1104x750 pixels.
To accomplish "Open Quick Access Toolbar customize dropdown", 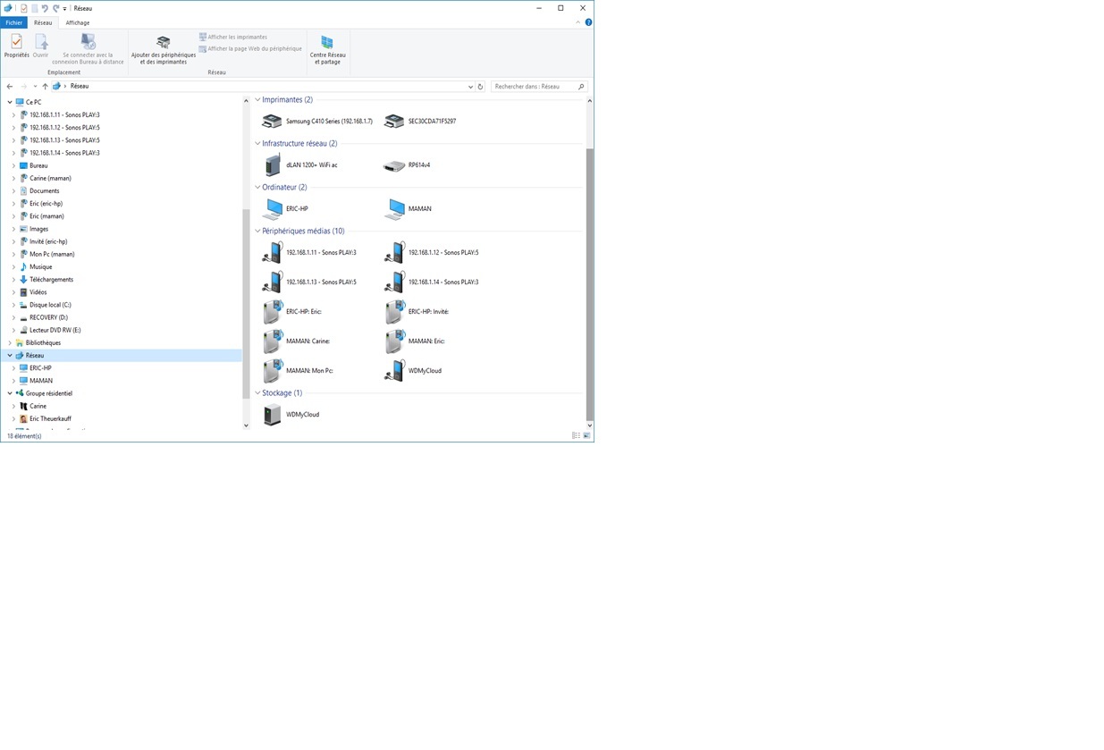I will tap(64, 8).
